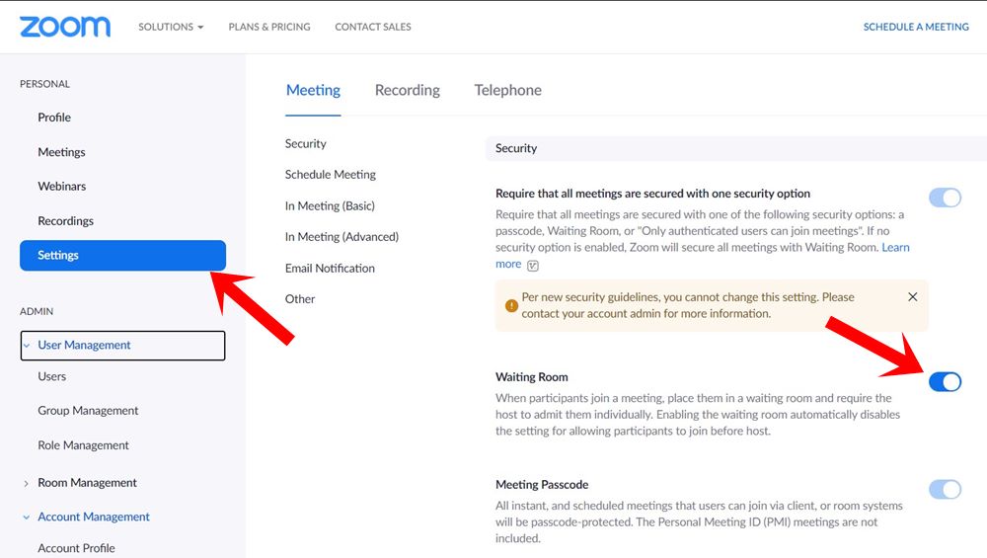Dismiss the security guidelines warning banner
Screen dimensions: 987x558
coord(912,296)
